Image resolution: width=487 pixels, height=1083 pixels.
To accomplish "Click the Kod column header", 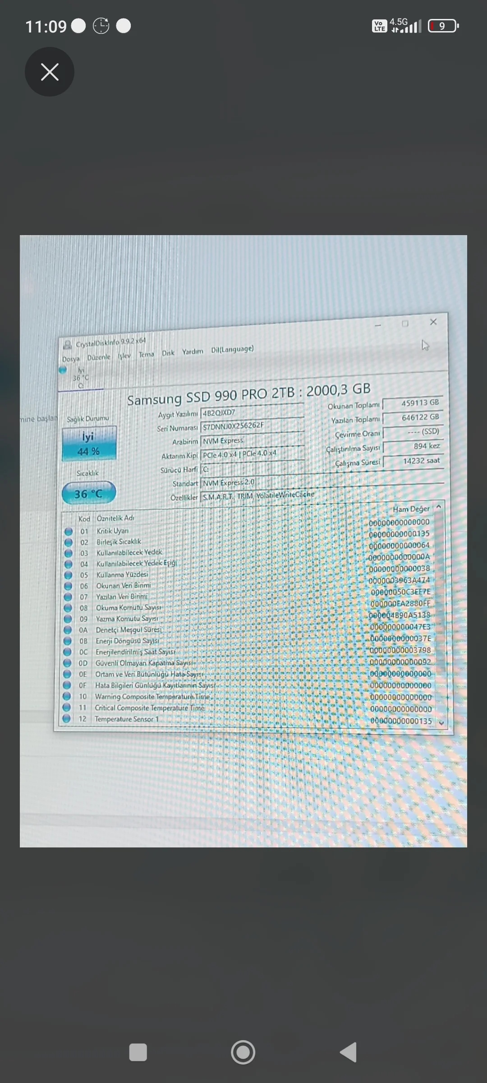I will (x=84, y=519).
